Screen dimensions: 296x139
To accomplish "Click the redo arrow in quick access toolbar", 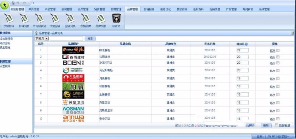I will click(x=25, y=3).
